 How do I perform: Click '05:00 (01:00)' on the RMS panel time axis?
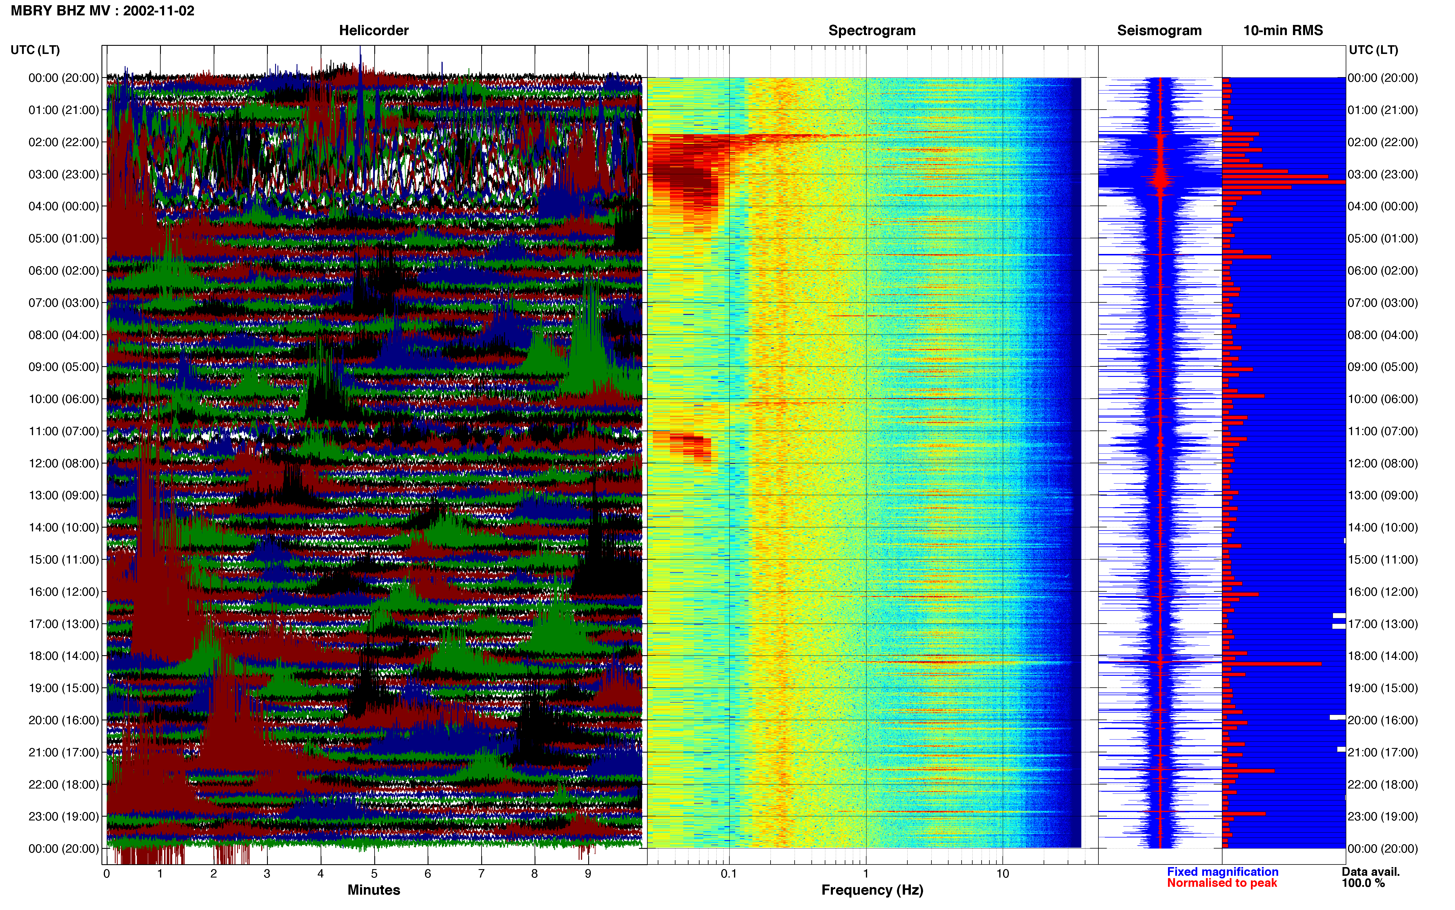1383,238
